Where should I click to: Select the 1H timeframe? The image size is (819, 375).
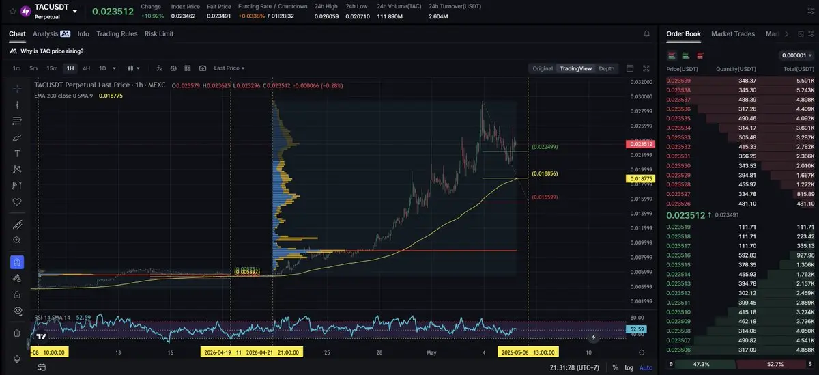point(70,68)
